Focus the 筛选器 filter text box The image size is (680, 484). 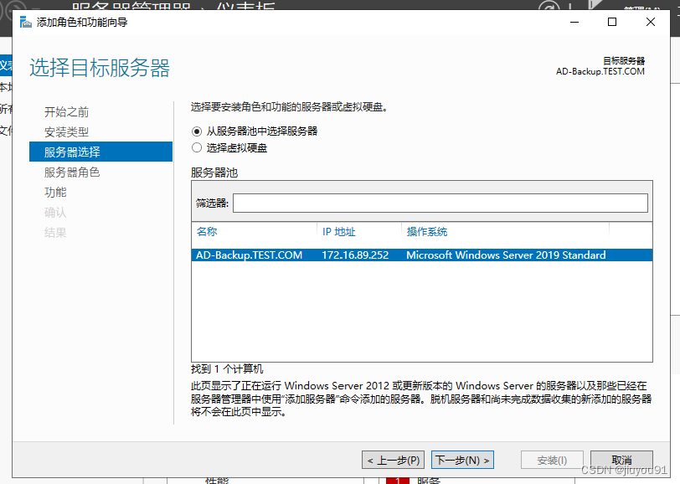440,203
